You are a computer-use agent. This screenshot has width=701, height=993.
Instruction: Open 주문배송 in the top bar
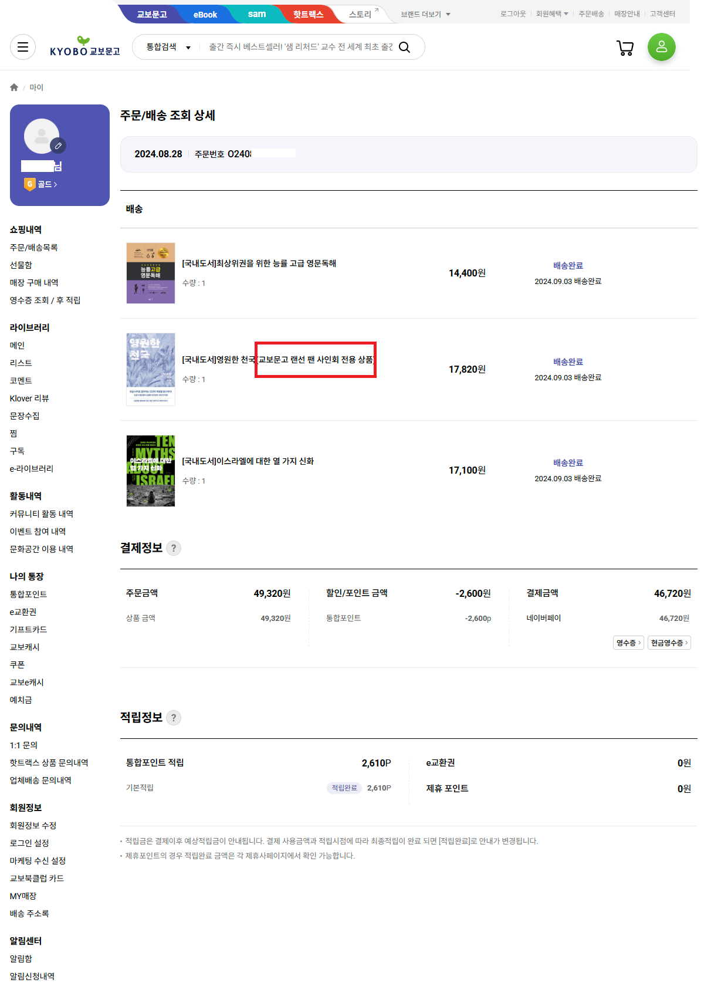point(591,13)
